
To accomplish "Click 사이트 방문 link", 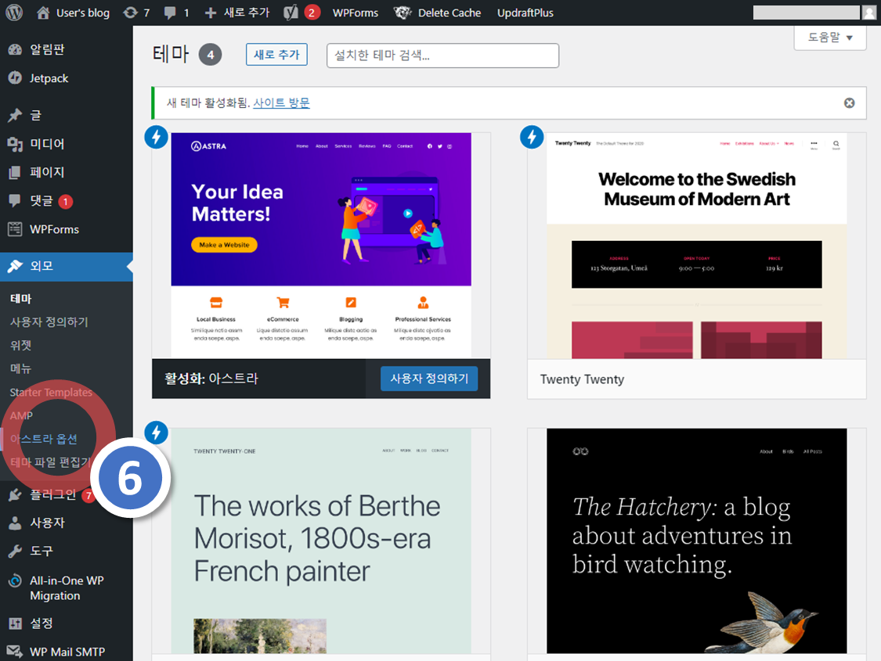I will 281,102.
